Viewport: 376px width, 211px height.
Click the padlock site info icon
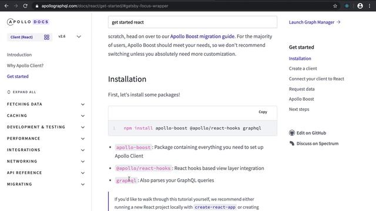pyautogui.click(x=36, y=6)
